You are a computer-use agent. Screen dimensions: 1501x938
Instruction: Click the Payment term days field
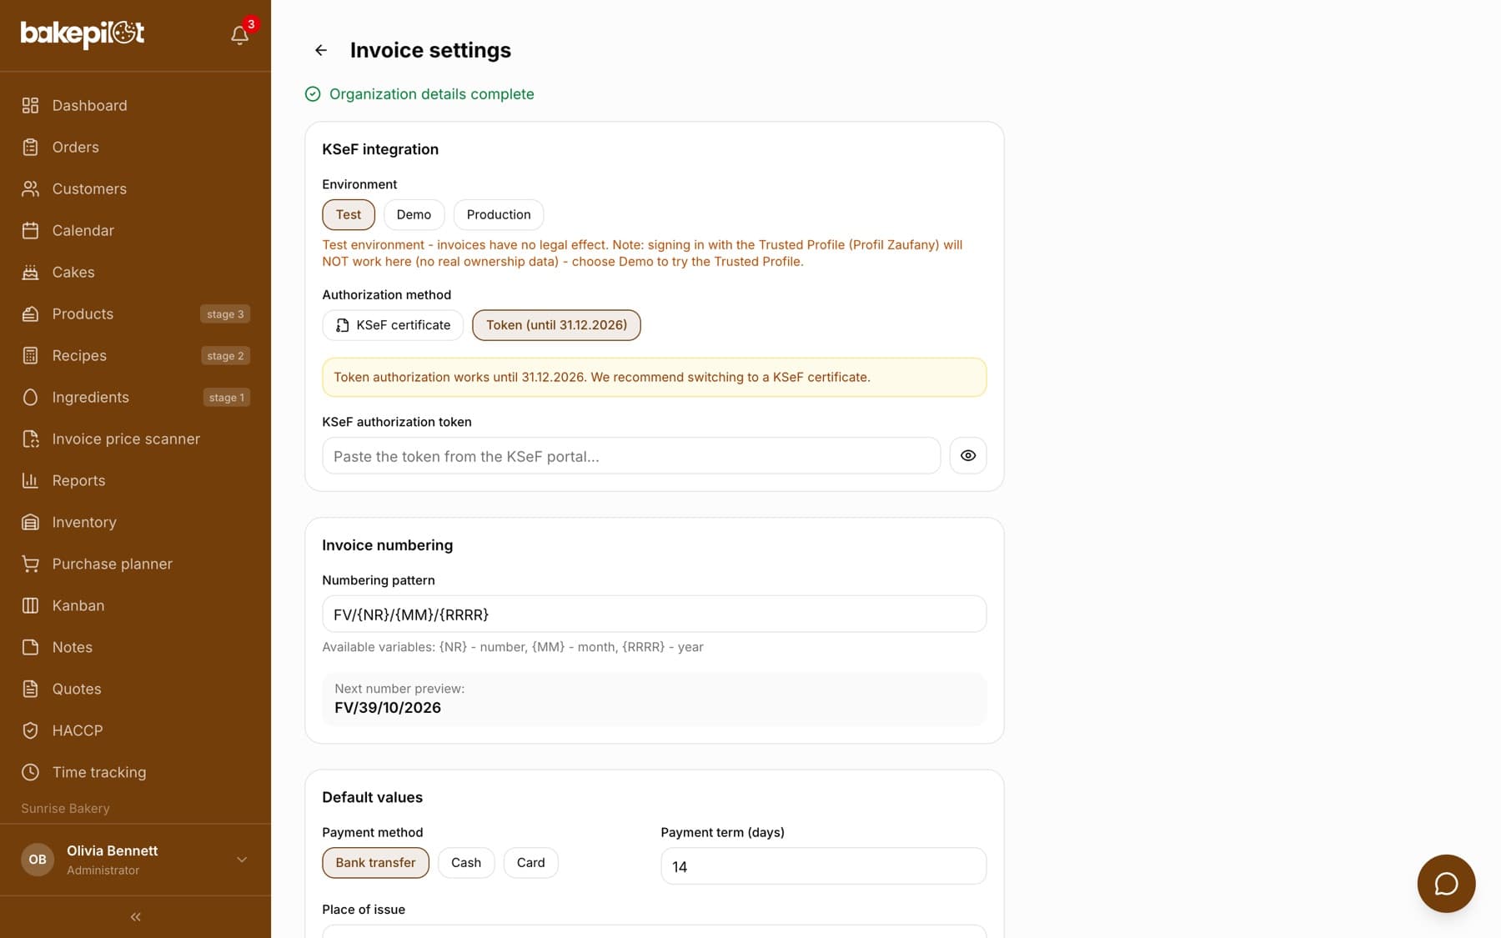pyautogui.click(x=823, y=866)
